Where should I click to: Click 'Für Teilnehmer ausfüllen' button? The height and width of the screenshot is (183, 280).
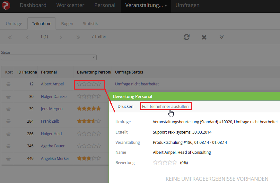tap(165, 106)
